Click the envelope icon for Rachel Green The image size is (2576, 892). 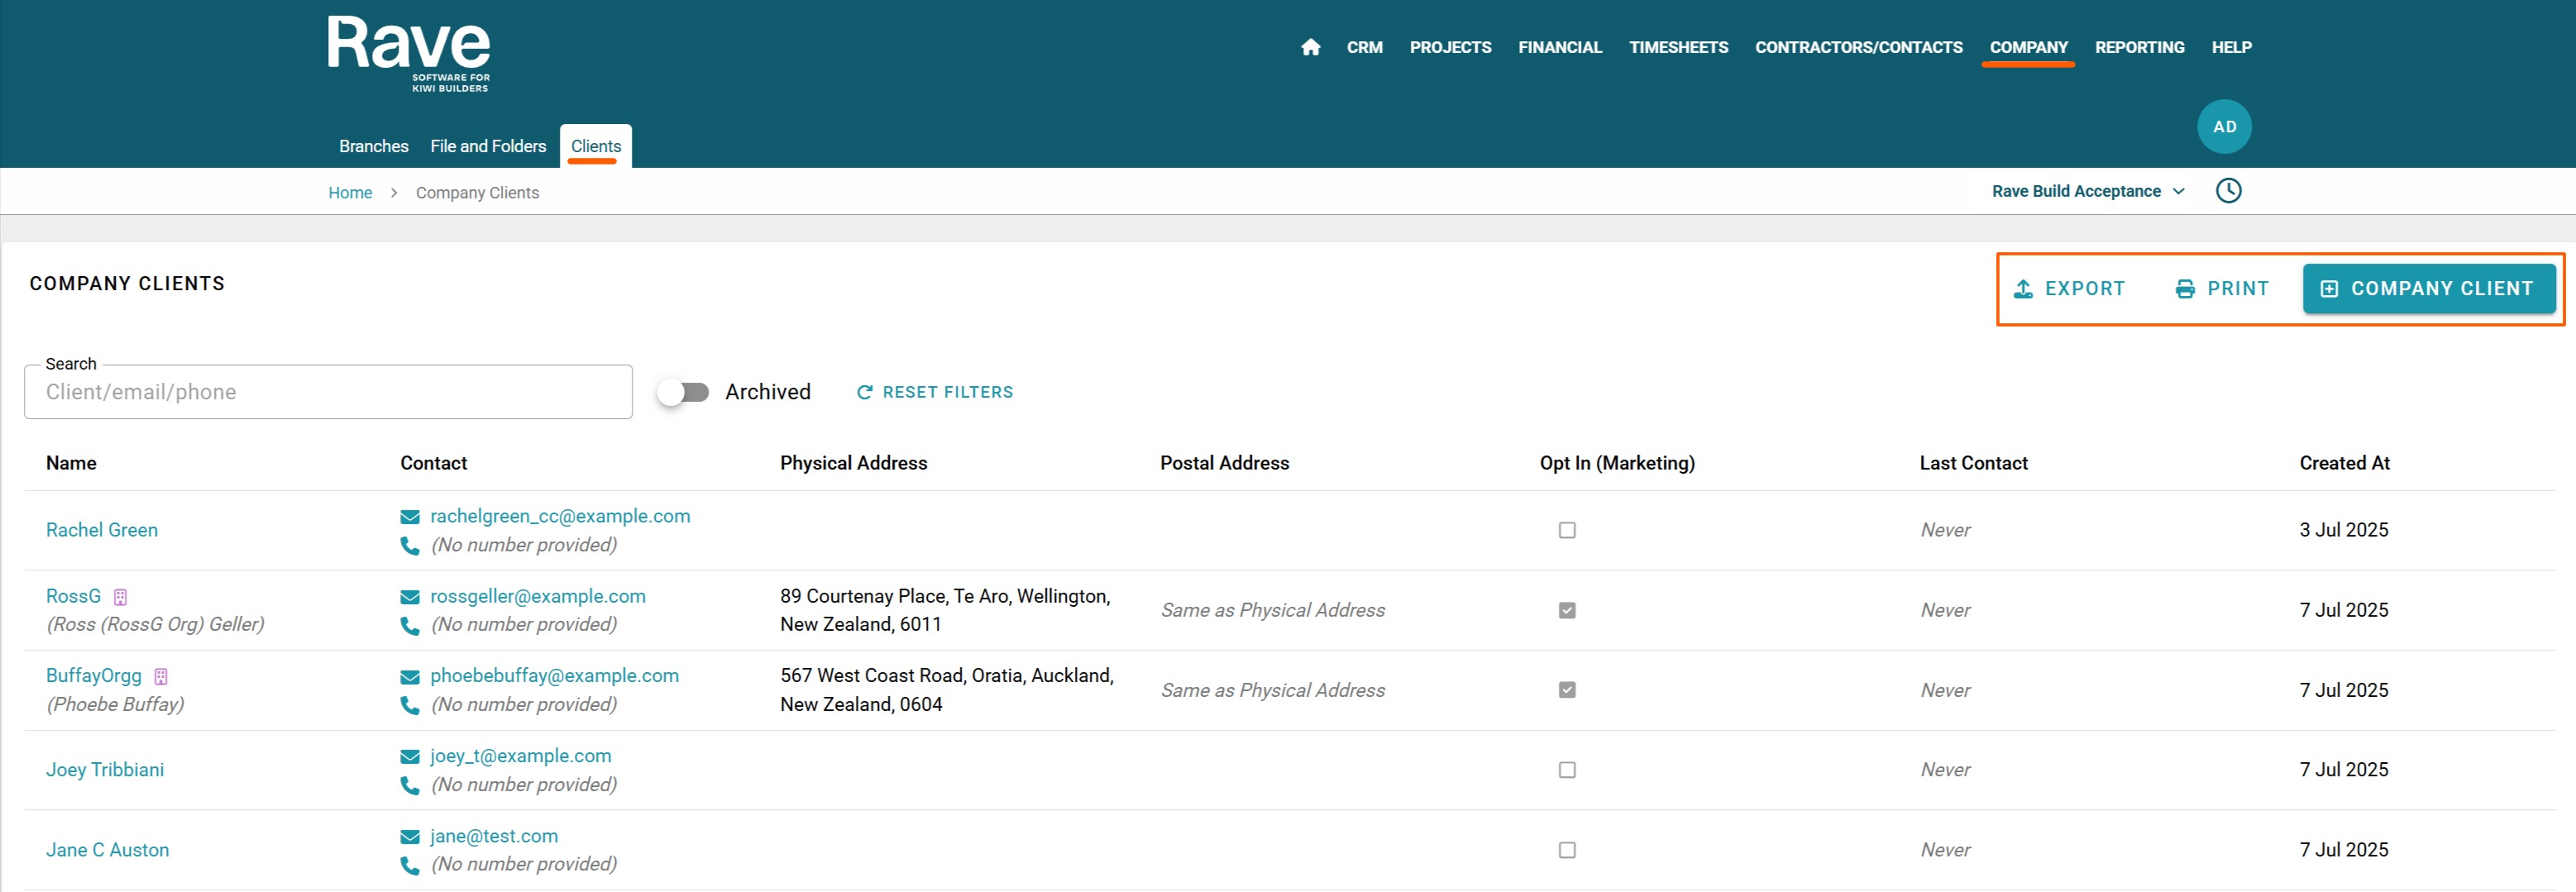[x=409, y=517]
